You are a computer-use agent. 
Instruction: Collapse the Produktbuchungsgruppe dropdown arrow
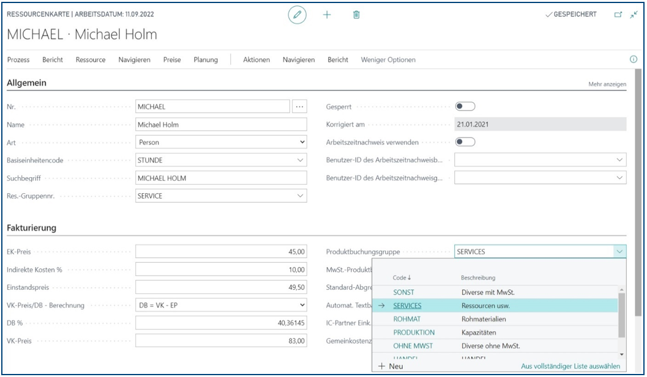click(x=619, y=251)
